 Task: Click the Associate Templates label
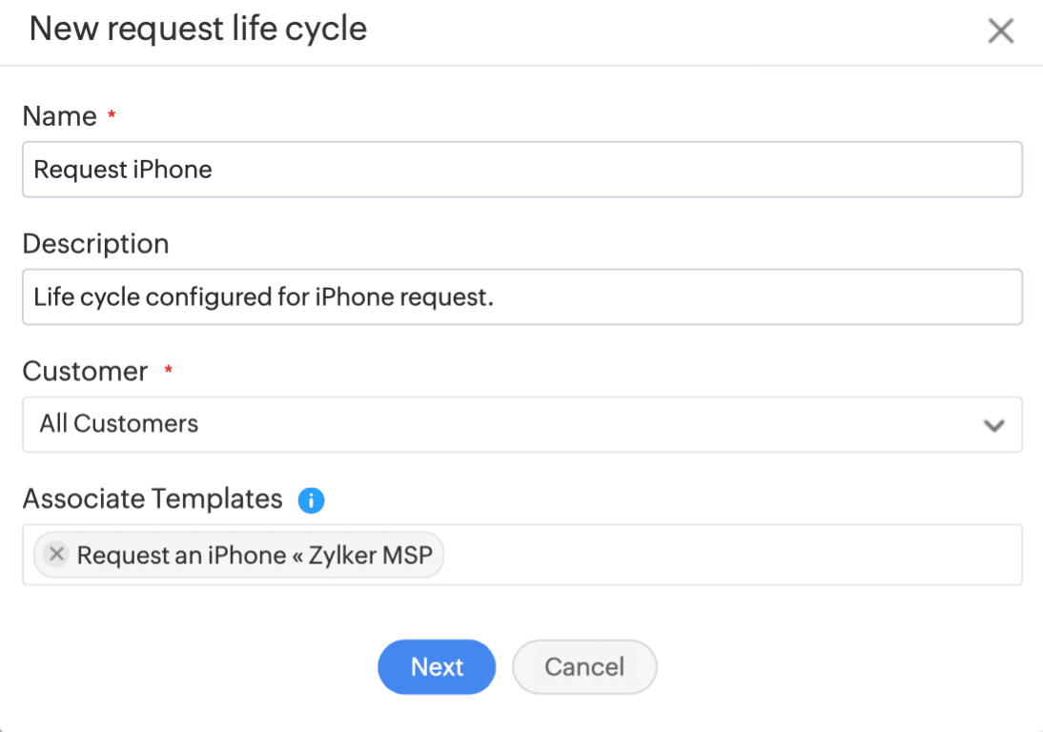pyautogui.click(x=153, y=498)
